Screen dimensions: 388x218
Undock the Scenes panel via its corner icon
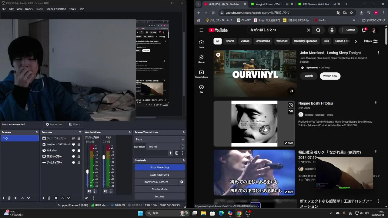coord(37,132)
